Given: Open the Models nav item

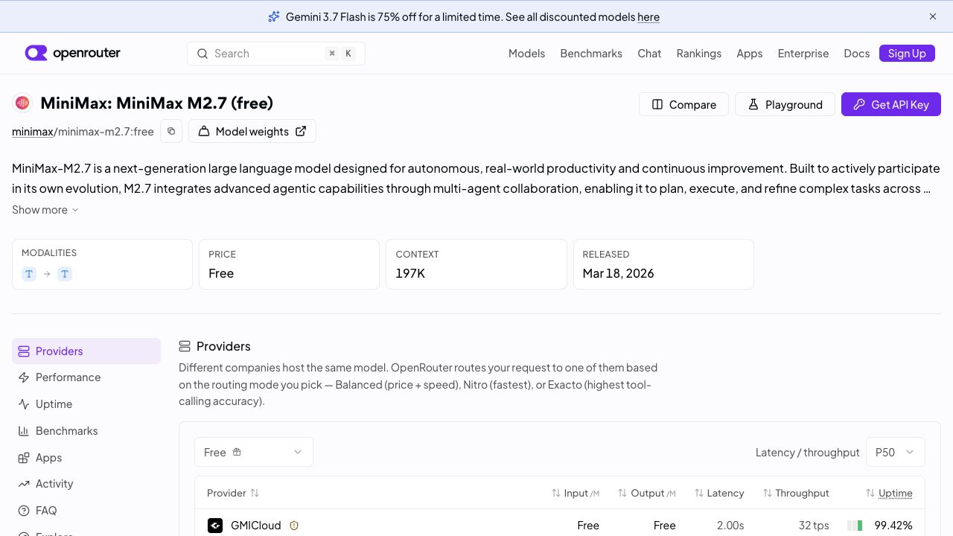Looking at the screenshot, I should tap(526, 54).
